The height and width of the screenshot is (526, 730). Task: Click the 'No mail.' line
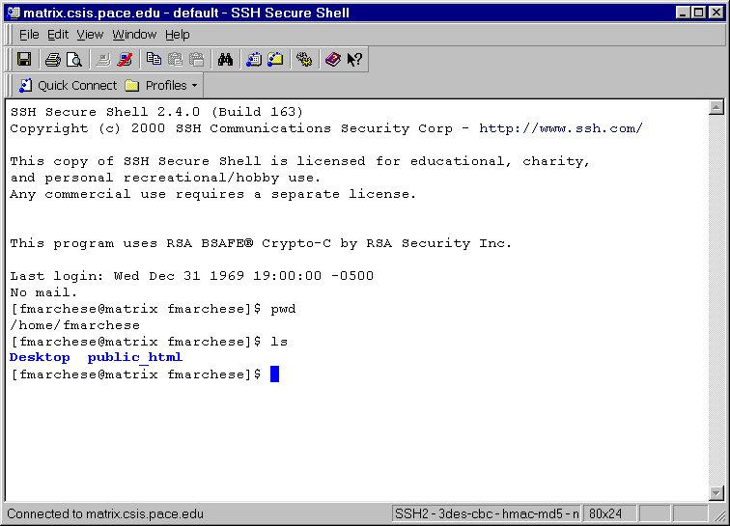coord(43,292)
